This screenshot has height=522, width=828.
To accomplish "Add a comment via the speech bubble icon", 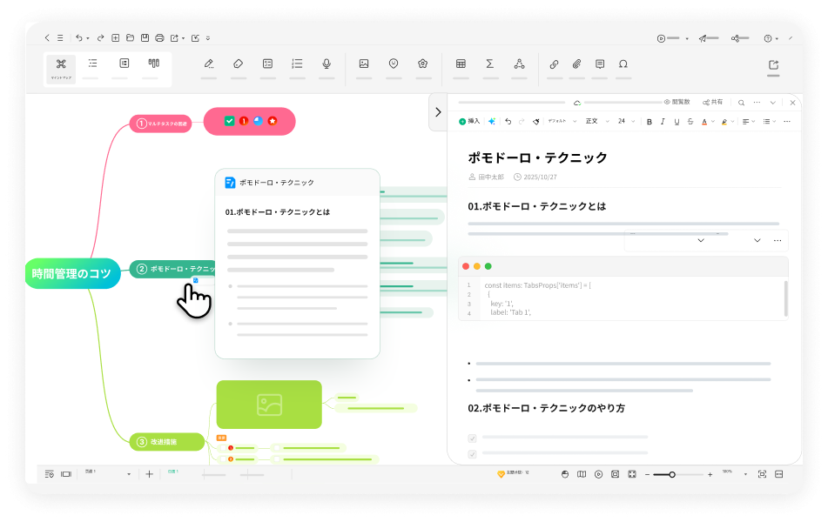I will coord(599,64).
